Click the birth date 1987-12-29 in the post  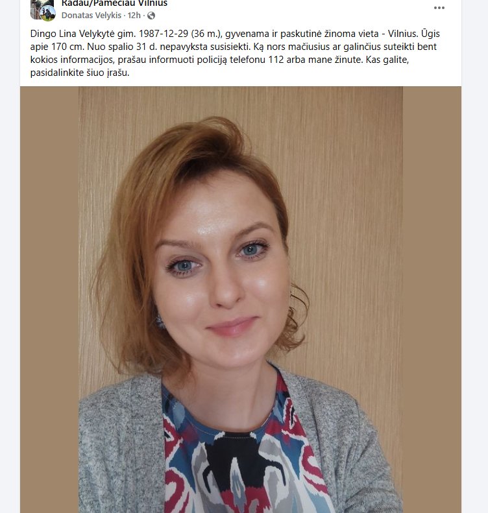pyautogui.click(x=164, y=34)
